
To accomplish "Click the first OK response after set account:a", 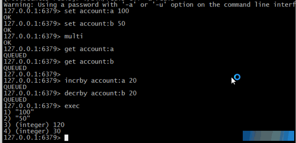I will [x=7, y=17].
